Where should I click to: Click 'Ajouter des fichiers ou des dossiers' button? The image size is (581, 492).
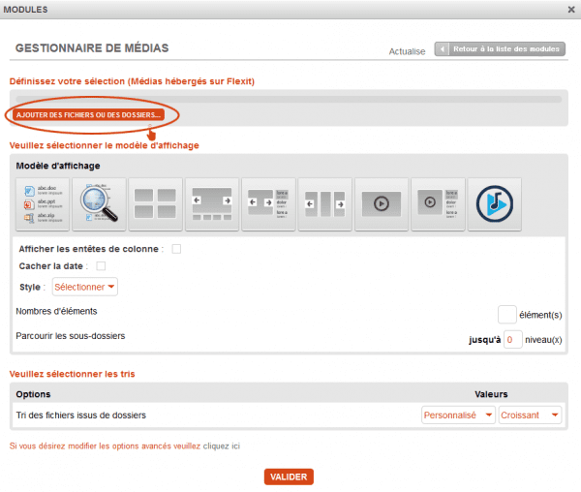pos(89,115)
